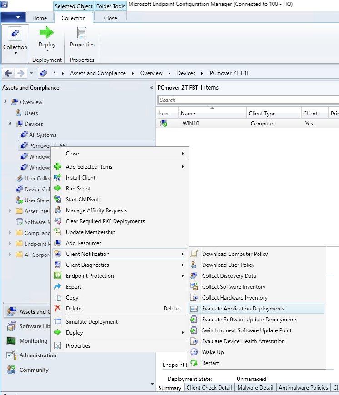Click the Download User Policy icon
The image size is (339, 395).
[x=194, y=265]
